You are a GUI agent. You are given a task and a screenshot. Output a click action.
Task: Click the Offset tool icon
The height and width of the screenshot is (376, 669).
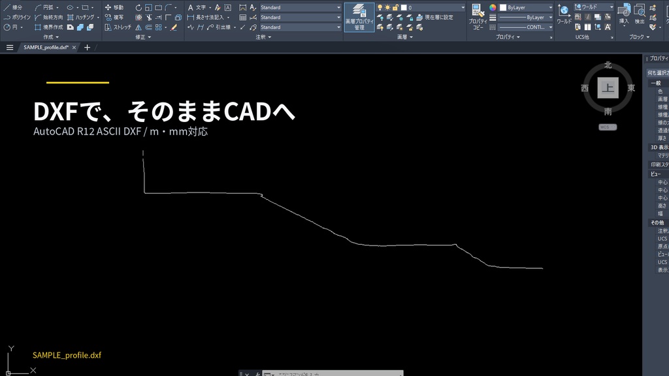click(148, 27)
